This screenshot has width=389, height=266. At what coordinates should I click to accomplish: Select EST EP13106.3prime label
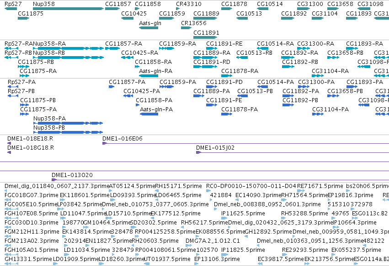point(217,259)
